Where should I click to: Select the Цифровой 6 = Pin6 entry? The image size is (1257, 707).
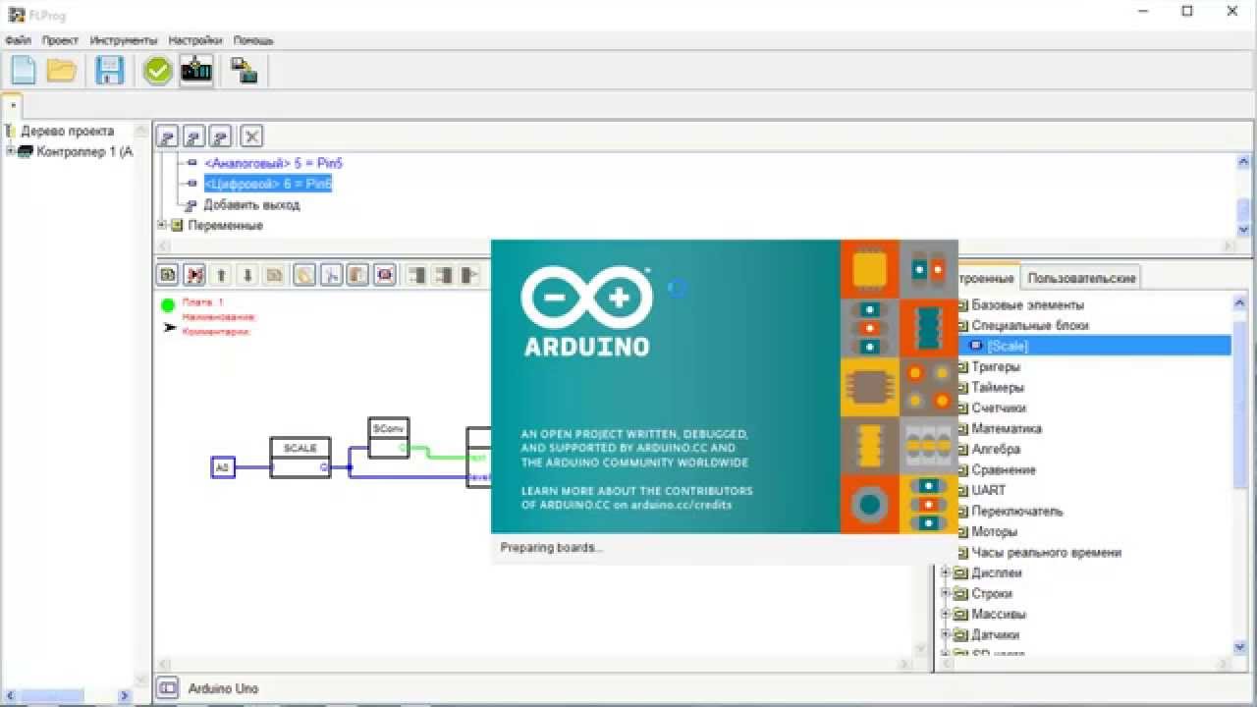point(268,184)
